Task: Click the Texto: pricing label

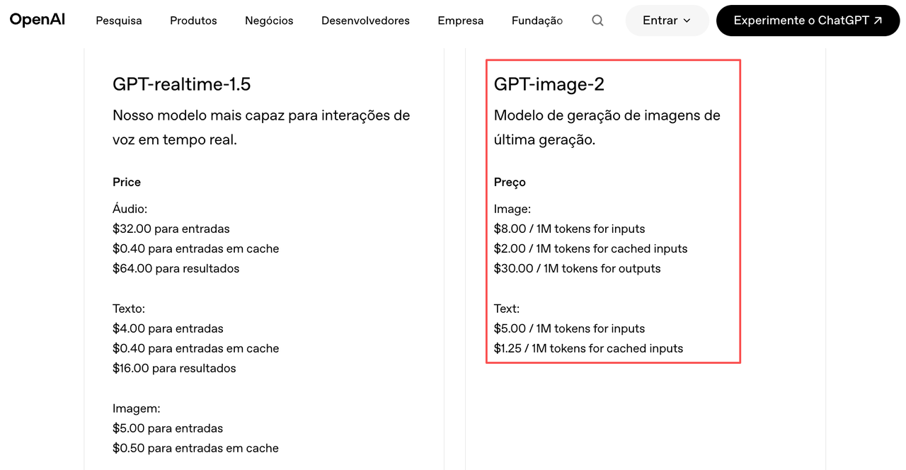Action: 128,309
